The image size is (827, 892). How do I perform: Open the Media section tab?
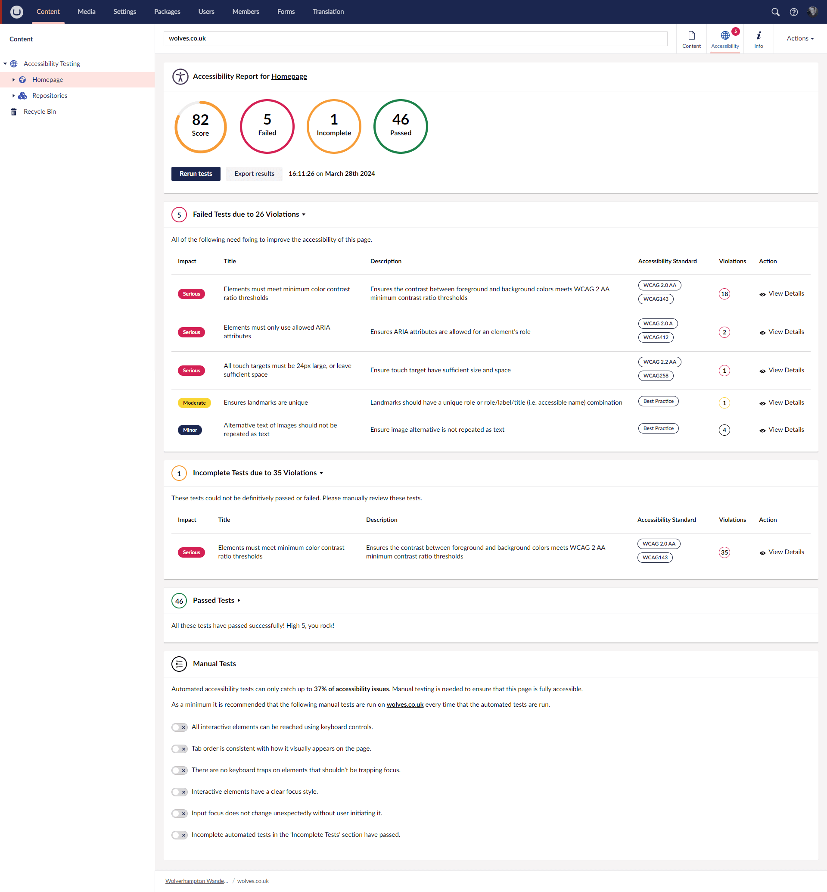(x=87, y=12)
